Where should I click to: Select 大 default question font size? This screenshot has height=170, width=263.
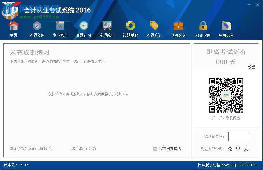(246, 149)
